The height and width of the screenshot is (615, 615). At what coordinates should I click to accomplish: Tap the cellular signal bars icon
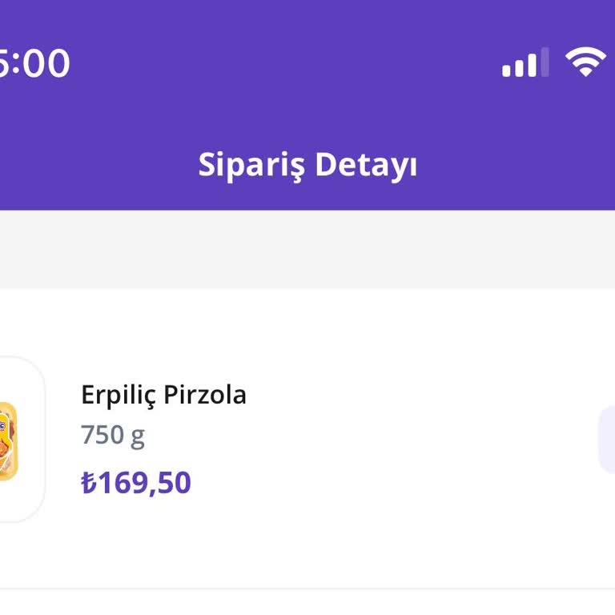[x=525, y=63]
